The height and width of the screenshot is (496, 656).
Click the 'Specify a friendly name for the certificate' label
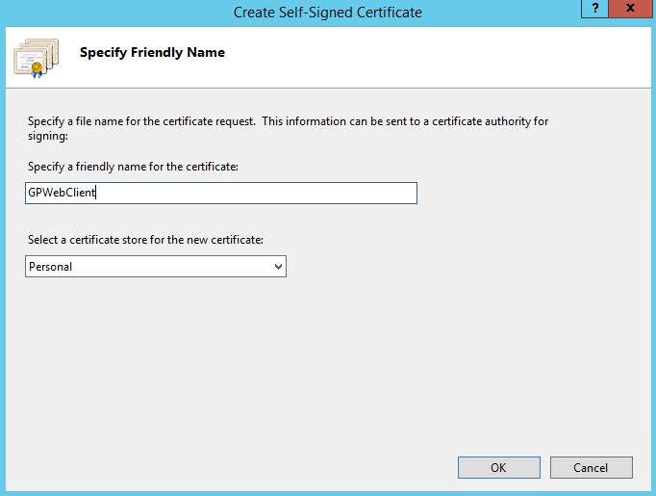[133, 167]
